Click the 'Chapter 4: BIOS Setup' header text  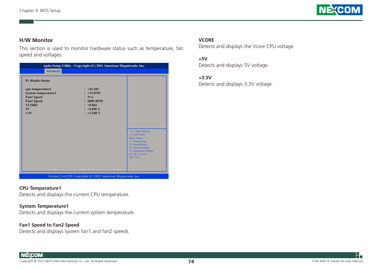(40, 10)
